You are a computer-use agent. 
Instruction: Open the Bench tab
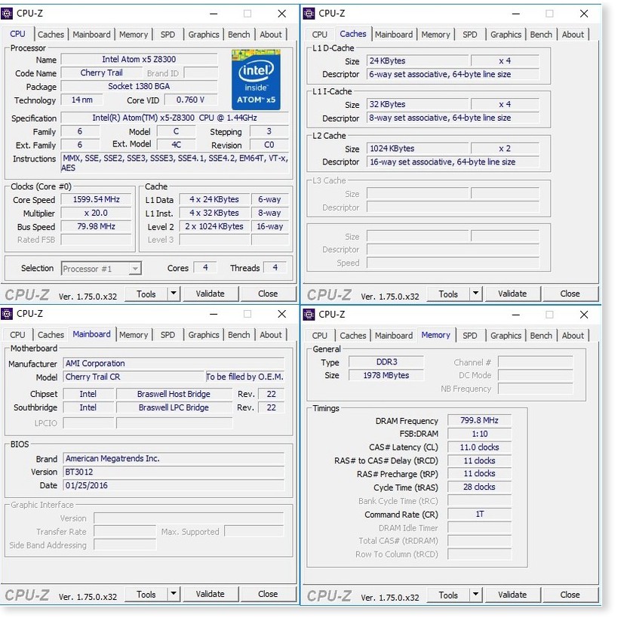click(x=238, y=34)
